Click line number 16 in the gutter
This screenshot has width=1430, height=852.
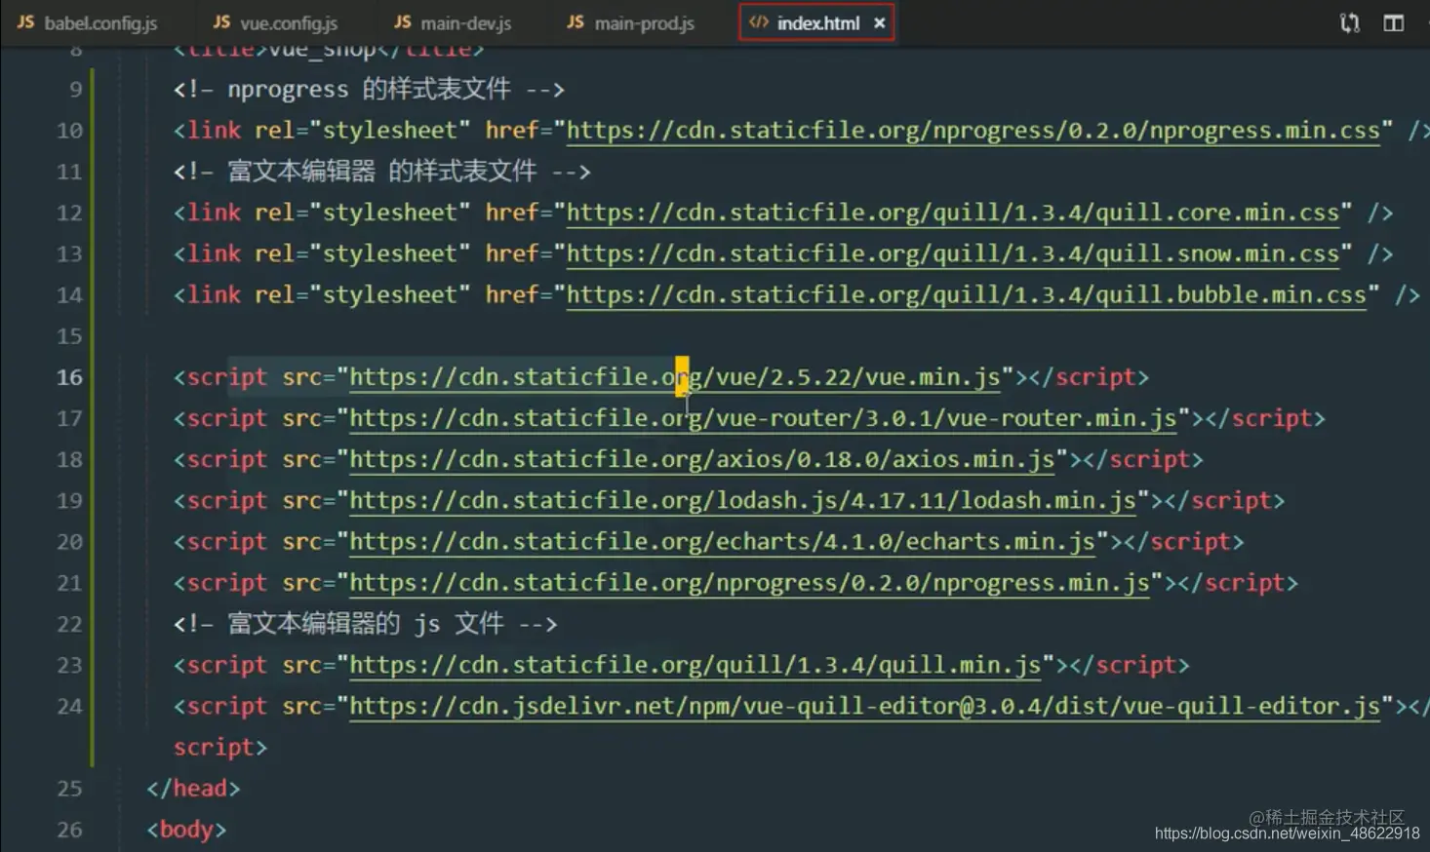click(69, 377)
